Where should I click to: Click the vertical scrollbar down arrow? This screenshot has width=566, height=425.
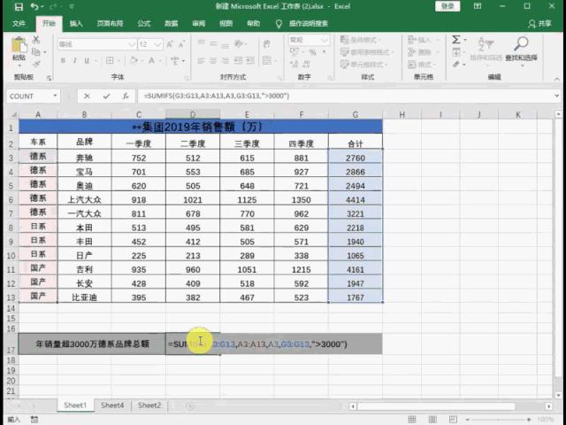[x=558, y=396]
